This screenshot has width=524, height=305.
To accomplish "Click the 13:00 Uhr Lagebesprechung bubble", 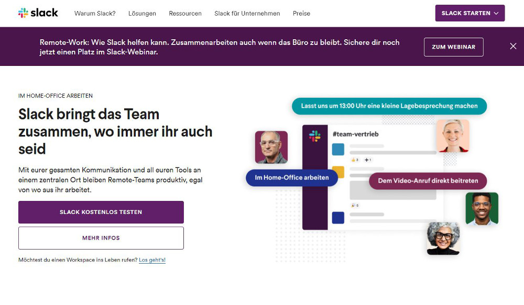I will (x=389, y=106).
